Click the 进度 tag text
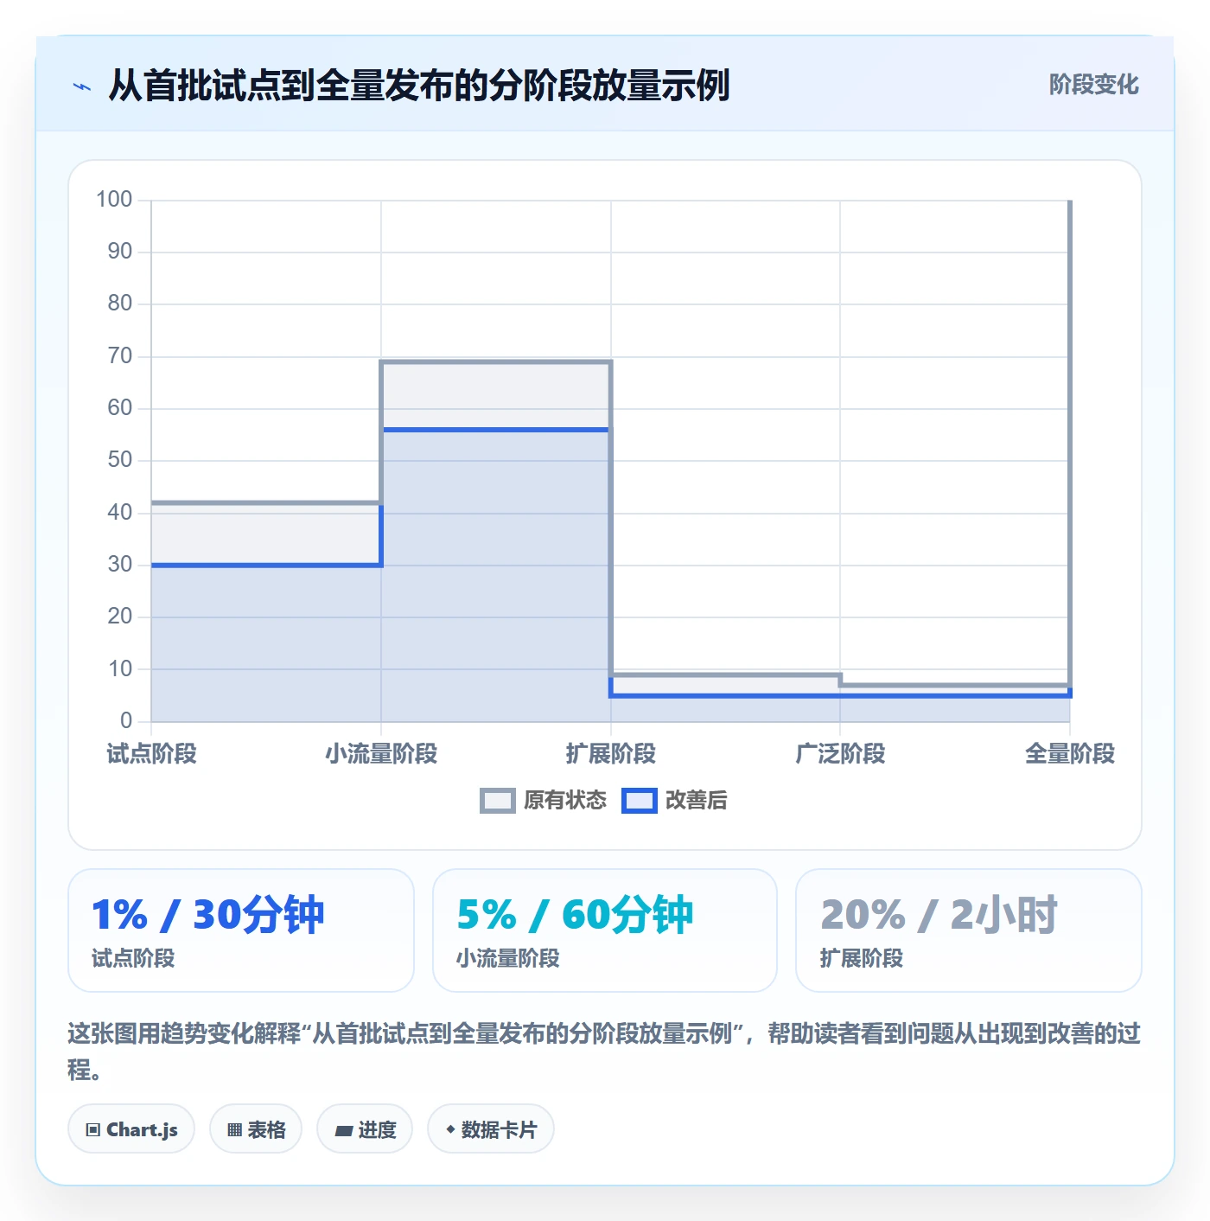 [377, 1130]
